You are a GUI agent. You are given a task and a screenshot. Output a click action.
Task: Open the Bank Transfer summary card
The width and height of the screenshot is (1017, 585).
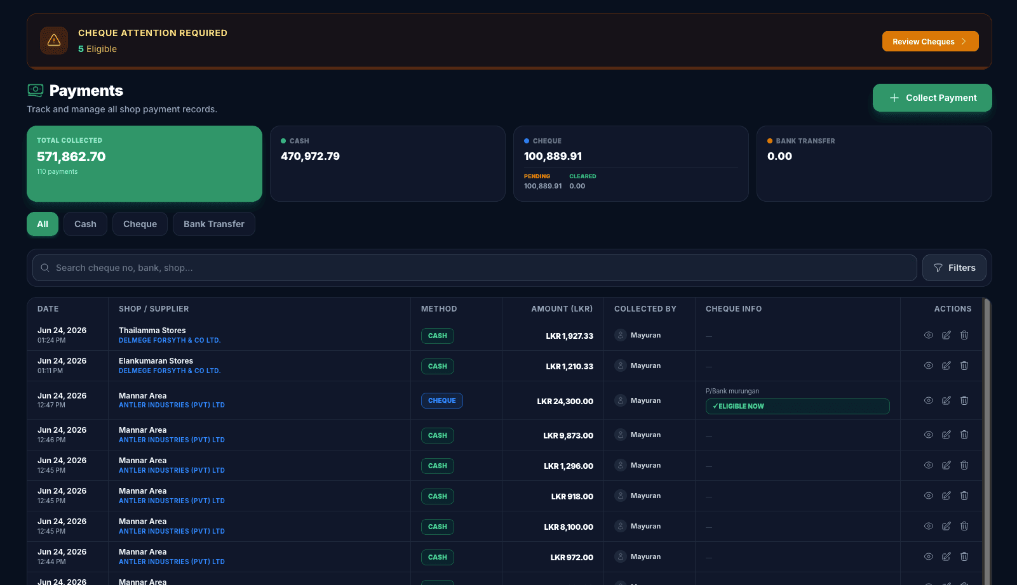[874, 164]
